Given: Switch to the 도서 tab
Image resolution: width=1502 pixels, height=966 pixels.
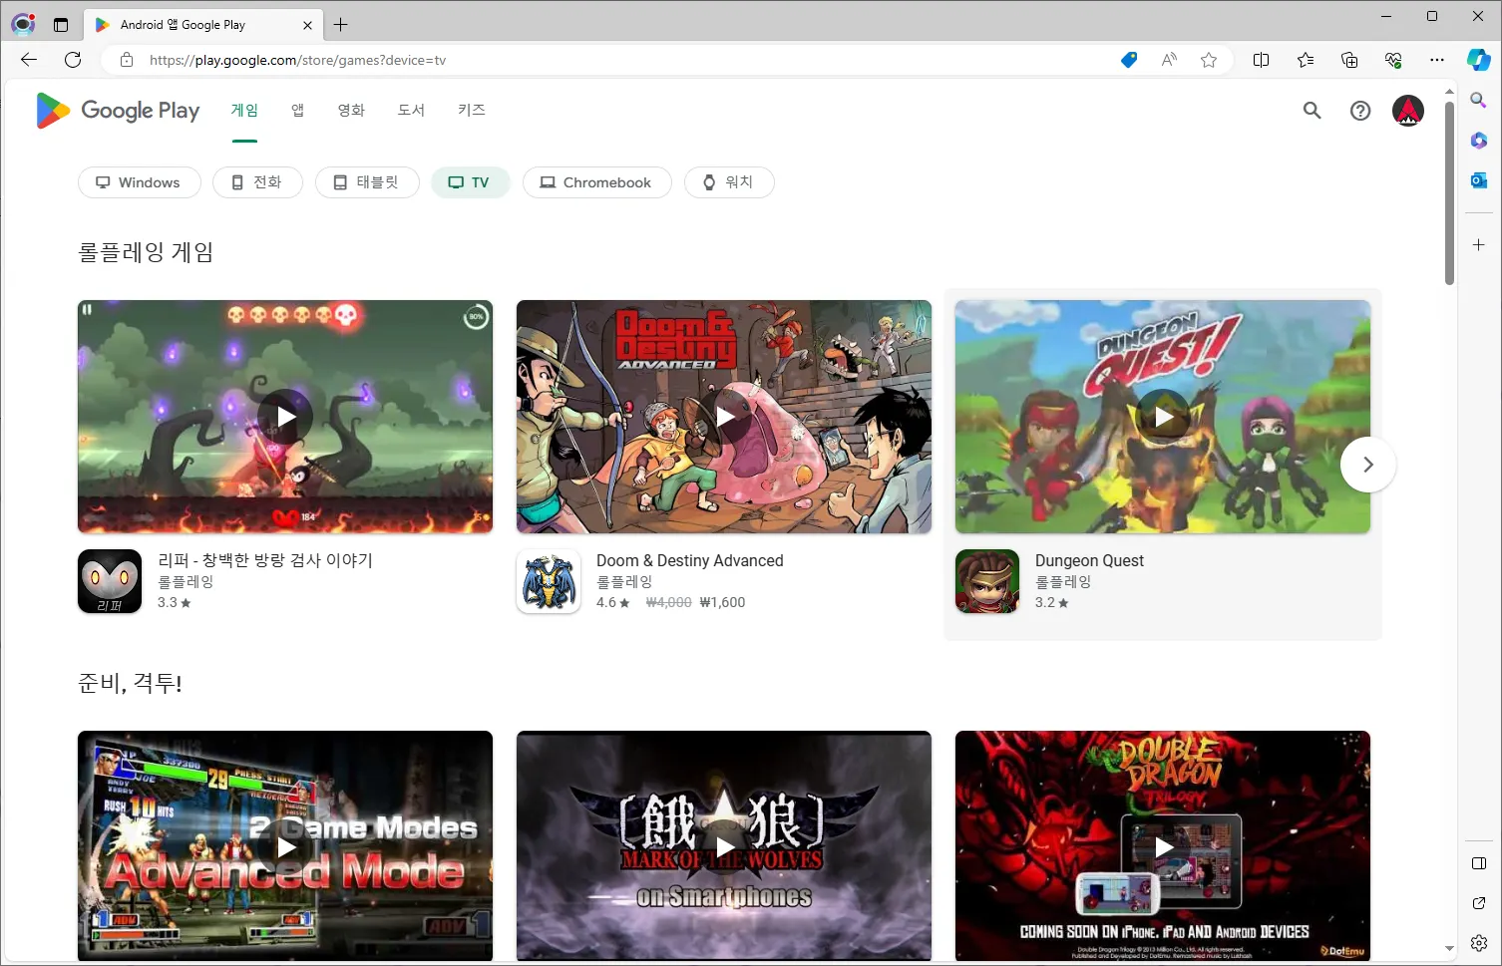Looking at the screenshot, I should (x=411, y=111).
